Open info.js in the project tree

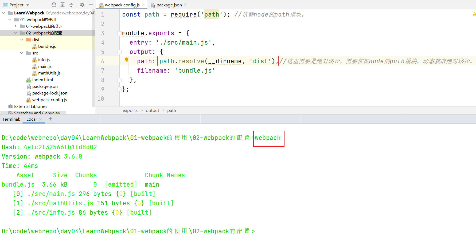tap(44, 60)
